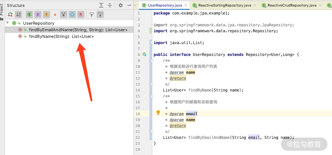Toggle Sort by Visibility in Structure toolbar

10,14
